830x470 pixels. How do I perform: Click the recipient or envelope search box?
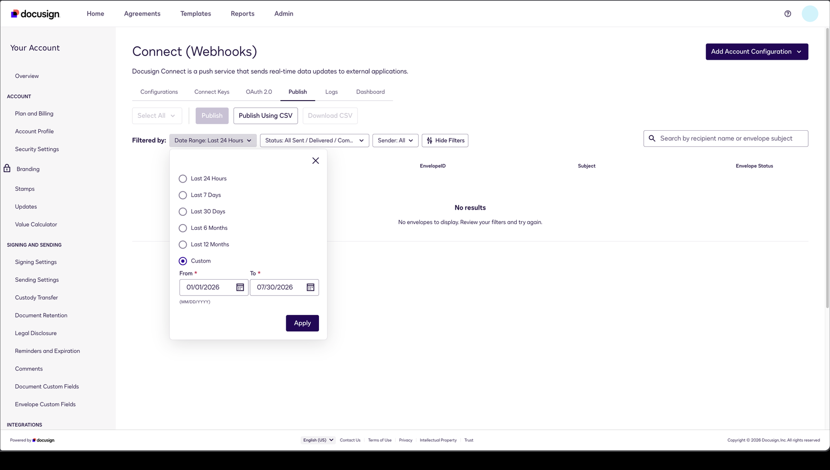[726, 139]
